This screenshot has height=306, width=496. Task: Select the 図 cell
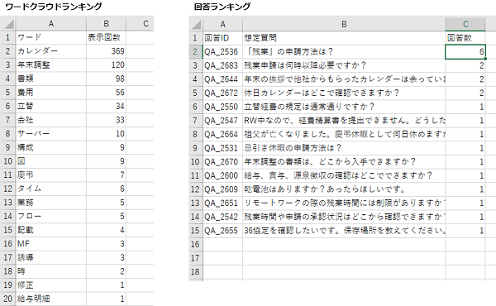coord(51,161)
